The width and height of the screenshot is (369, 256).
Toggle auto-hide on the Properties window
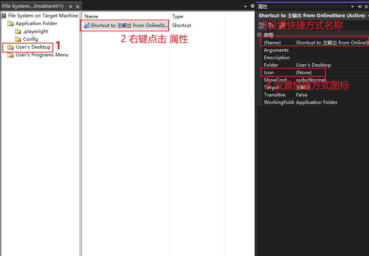pyautogui.click(x=359, y=6)
